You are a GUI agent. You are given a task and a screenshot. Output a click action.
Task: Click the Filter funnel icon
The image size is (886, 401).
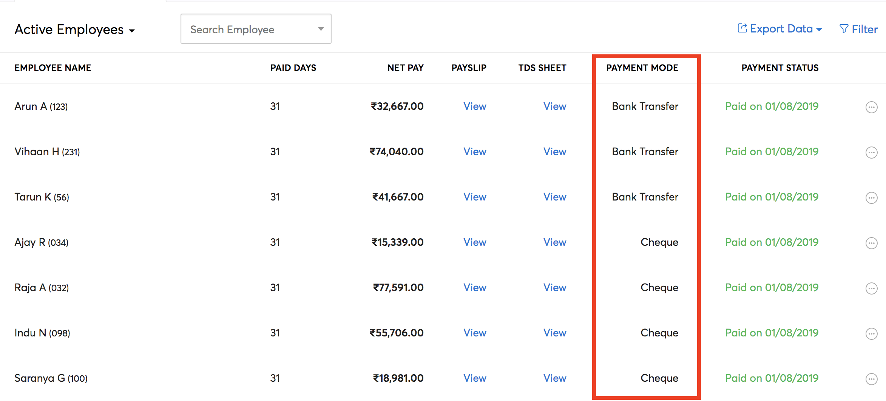coord(844,29)
